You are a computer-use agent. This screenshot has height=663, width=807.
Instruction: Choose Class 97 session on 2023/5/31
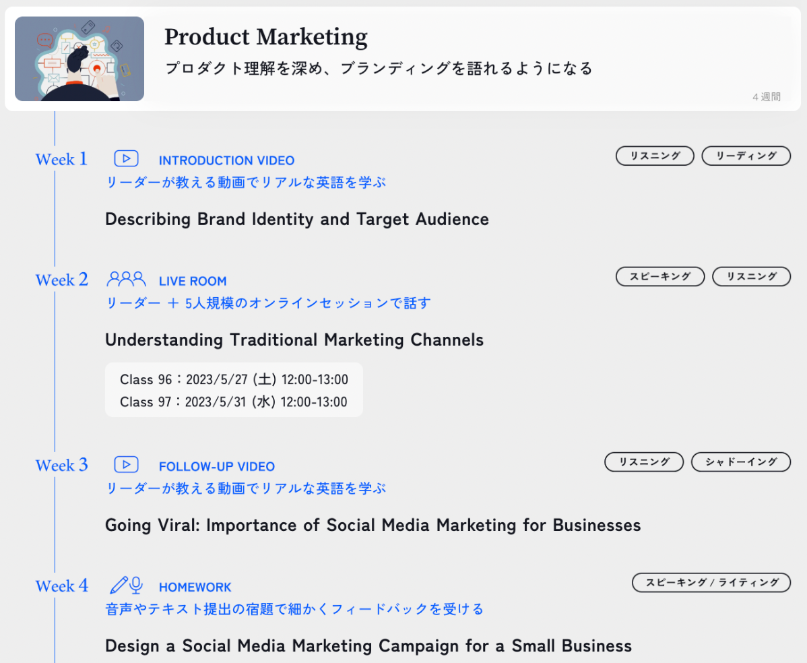coord(234,402)
